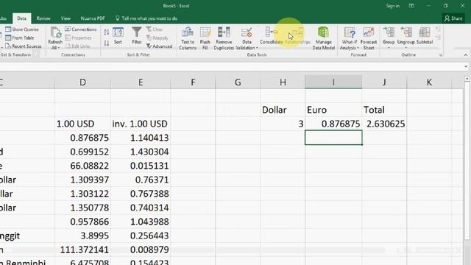Click Clear filter command
The width and height of the screenshot is (471, 265).
coord(155,29)
